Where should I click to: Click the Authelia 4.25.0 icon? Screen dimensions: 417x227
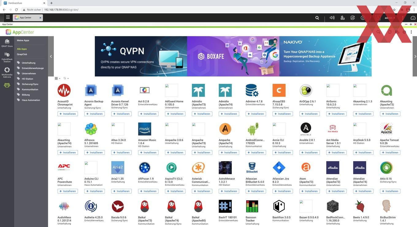click(x=91, y=207)
